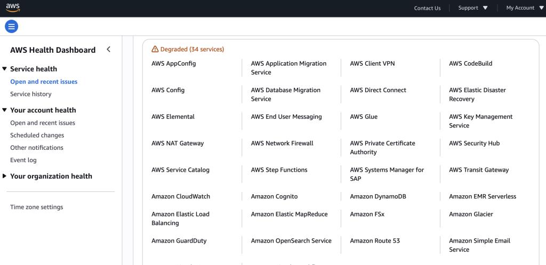
Task: Select AWS Step Functions
Action: (x=279, y=170)
